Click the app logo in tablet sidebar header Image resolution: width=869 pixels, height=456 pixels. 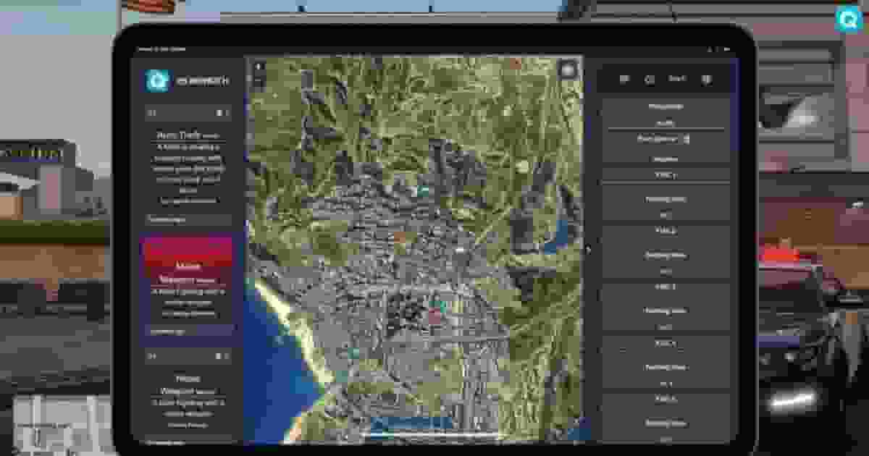point(157,80)
